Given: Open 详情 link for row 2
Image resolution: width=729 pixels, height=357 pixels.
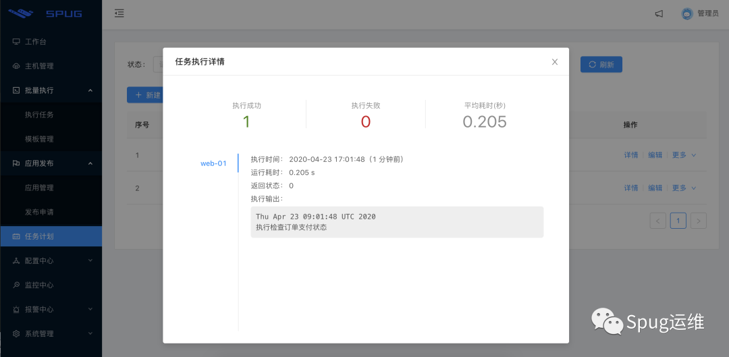Looking at the screenshot, I should 631,188.
